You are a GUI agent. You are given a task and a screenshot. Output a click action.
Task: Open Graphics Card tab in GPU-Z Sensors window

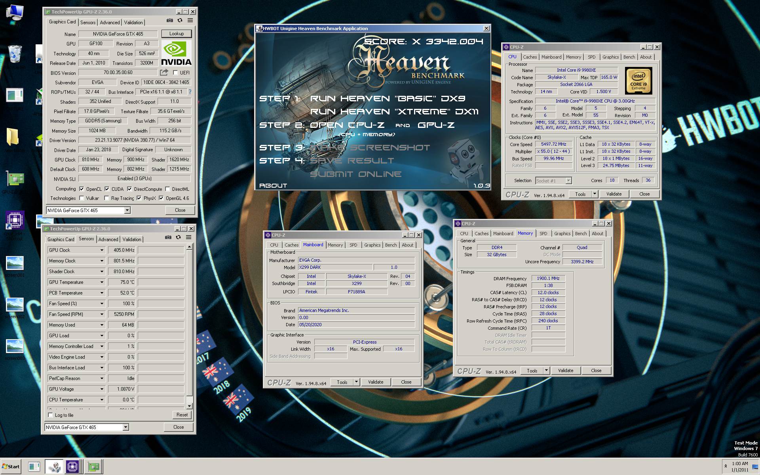61,239
